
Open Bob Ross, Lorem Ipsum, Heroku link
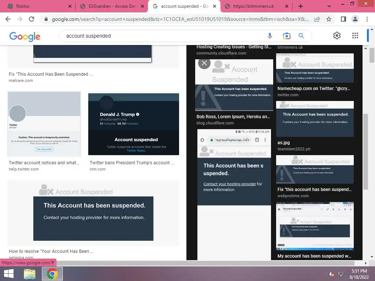pos(233,117)
